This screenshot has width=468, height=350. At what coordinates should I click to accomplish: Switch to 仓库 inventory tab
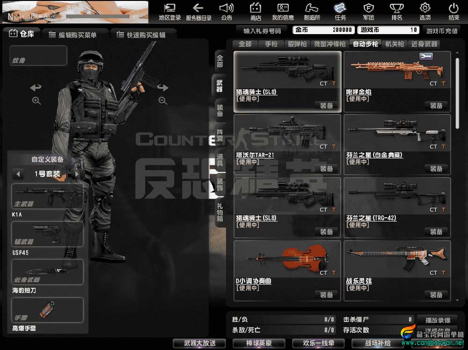(22, 34)
